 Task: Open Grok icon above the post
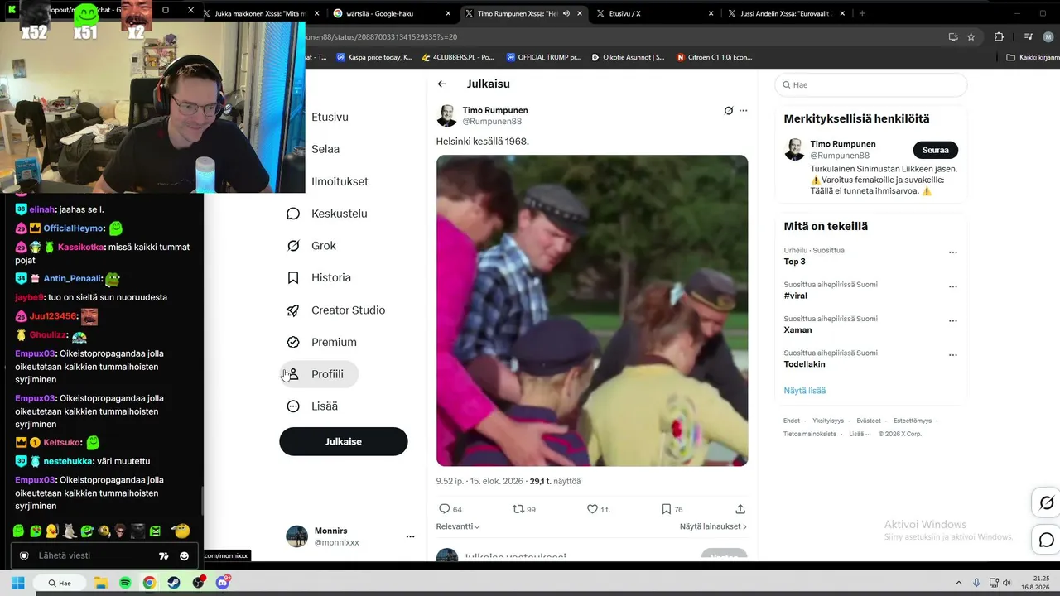click(x=729, y=110)
